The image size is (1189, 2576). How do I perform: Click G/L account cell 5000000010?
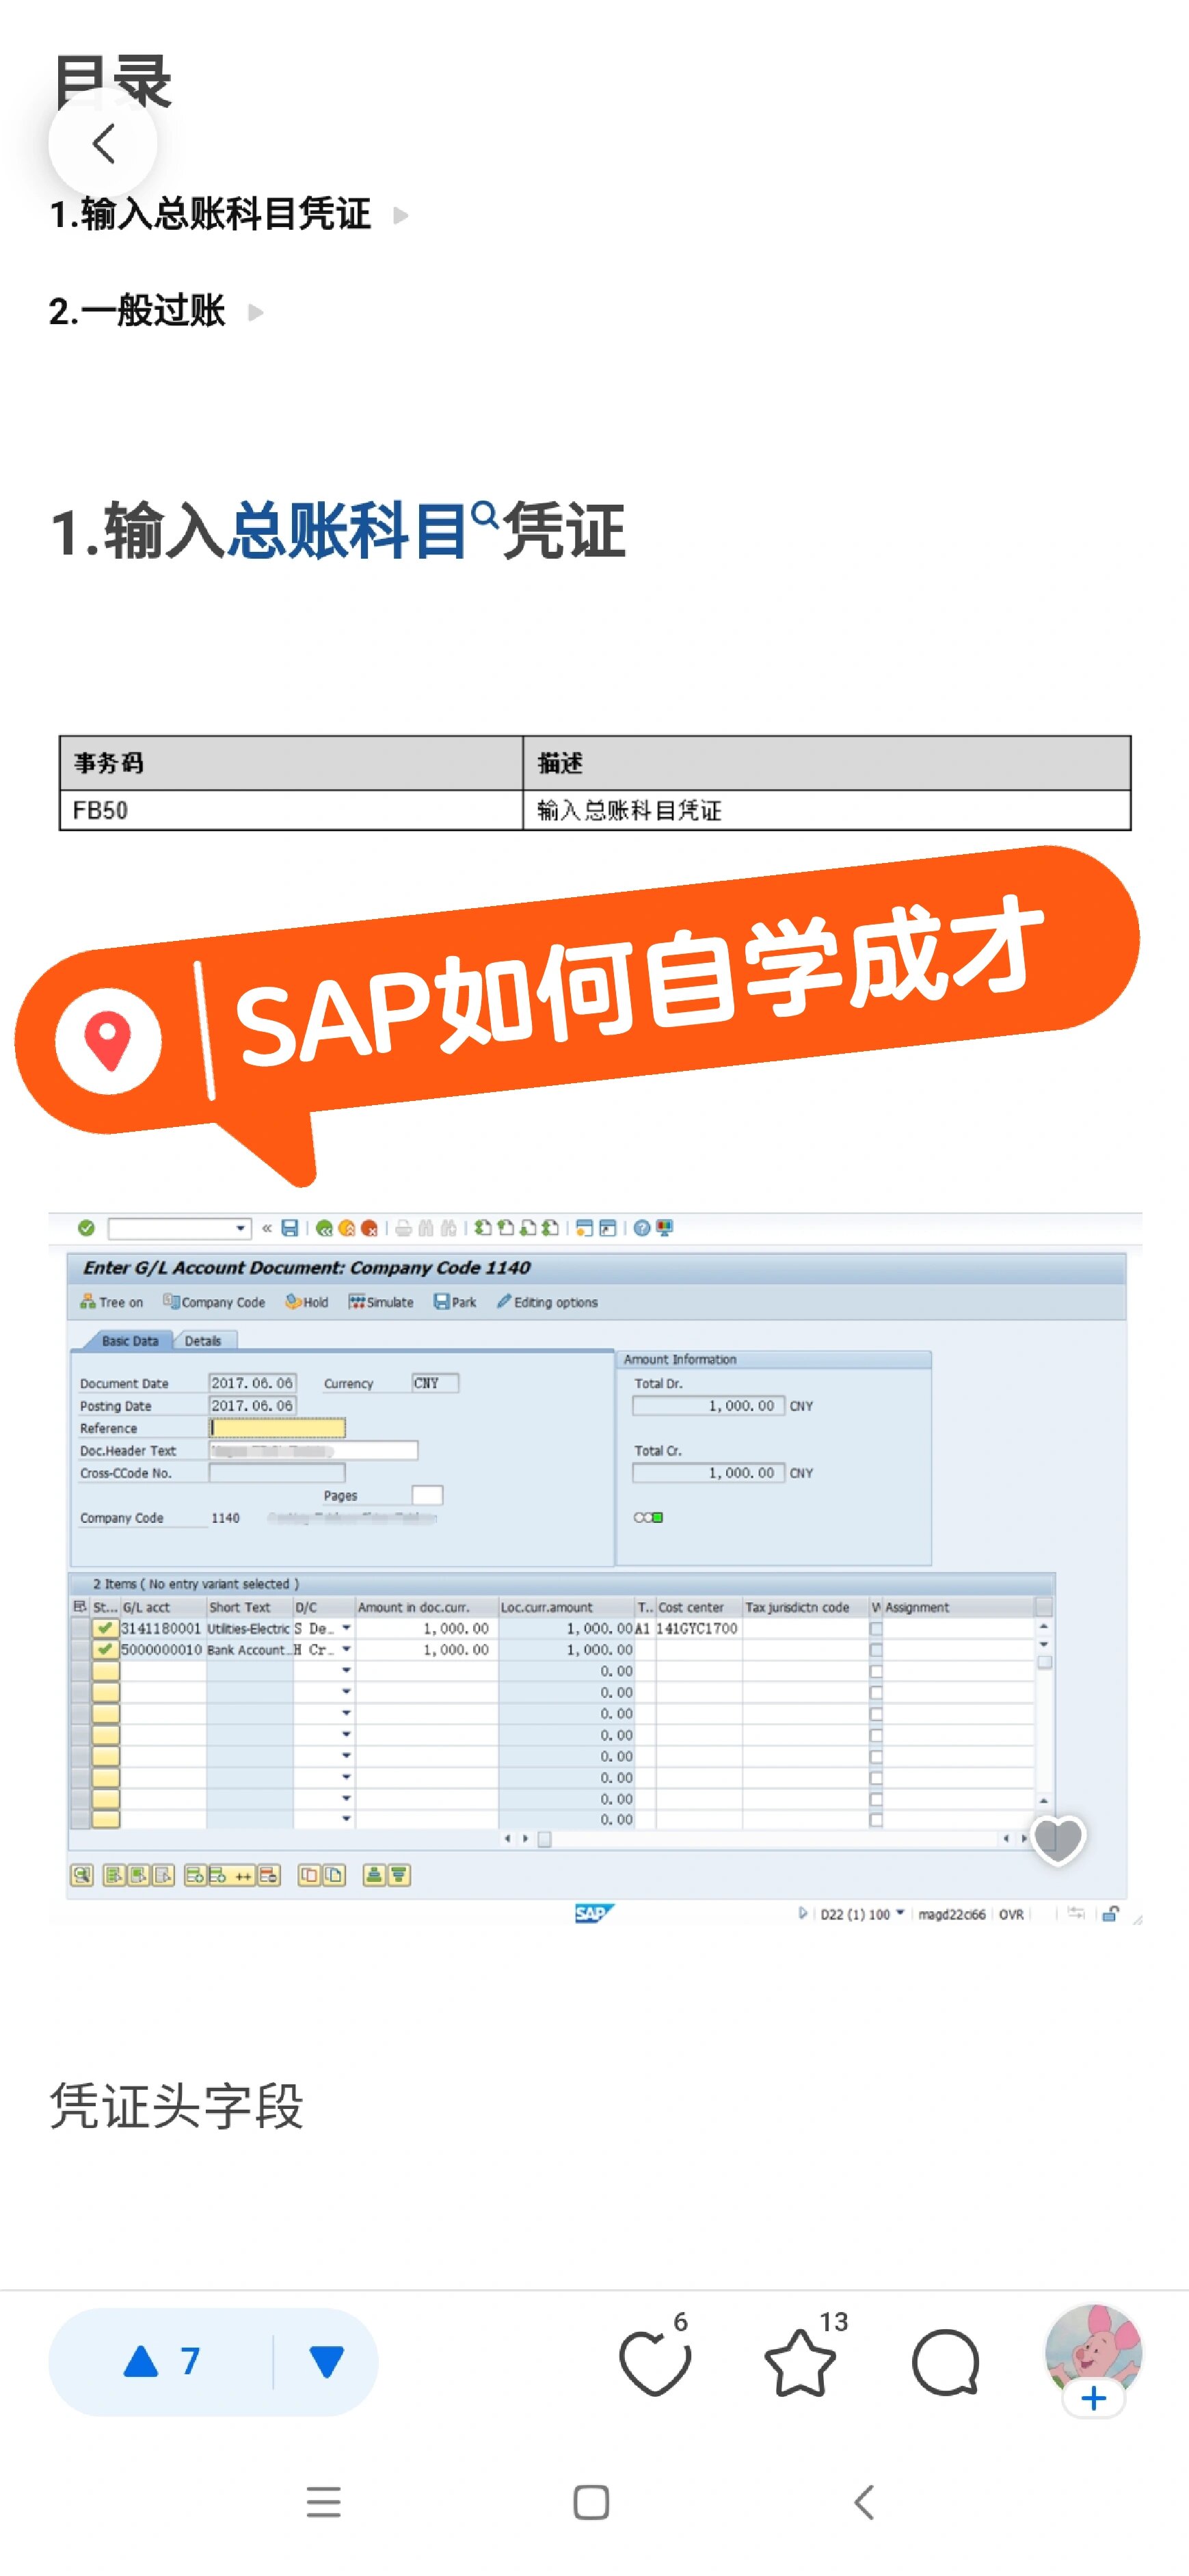click(x=162, y=1650)
